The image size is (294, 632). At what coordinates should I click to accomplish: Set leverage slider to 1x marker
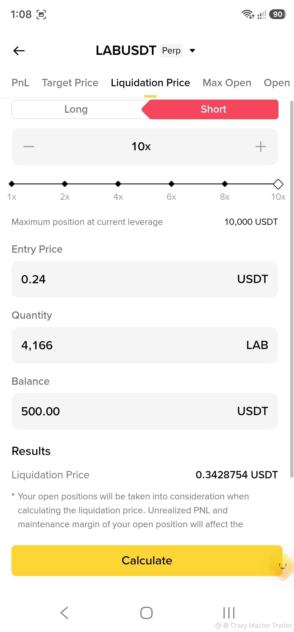coord(12,184)
